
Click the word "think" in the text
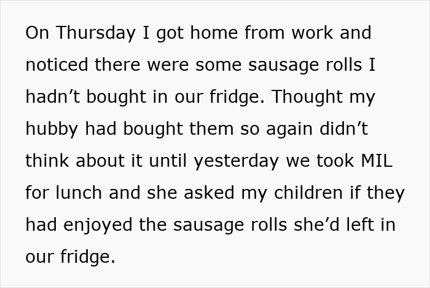[x=47, y=161]
